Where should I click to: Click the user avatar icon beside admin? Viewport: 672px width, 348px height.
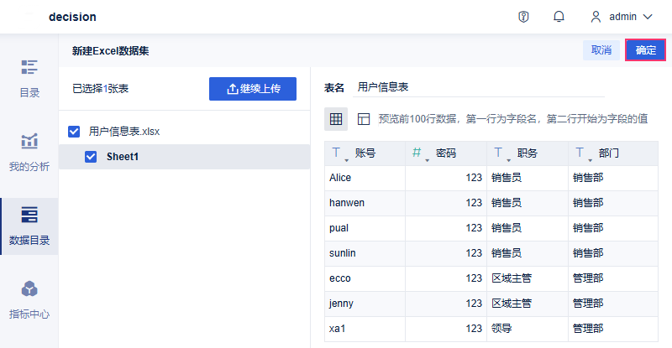point(596,17)
